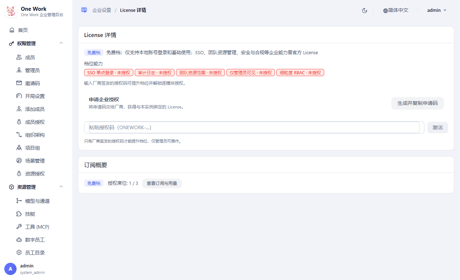This screenshot has width=460, height=280.
Task: Click 企业设置 breadcrumb link
Action: [x=102, y=10]
